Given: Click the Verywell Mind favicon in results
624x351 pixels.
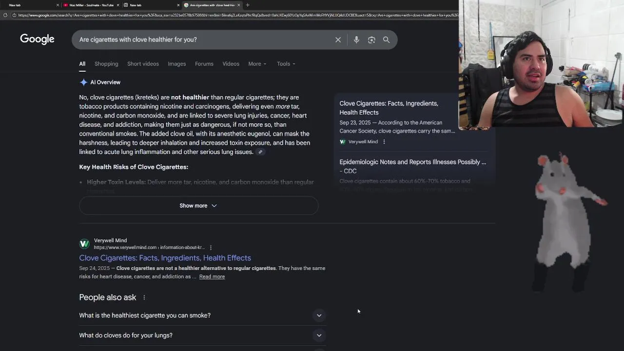Looking at the screenshot, I should pos(84,244).
